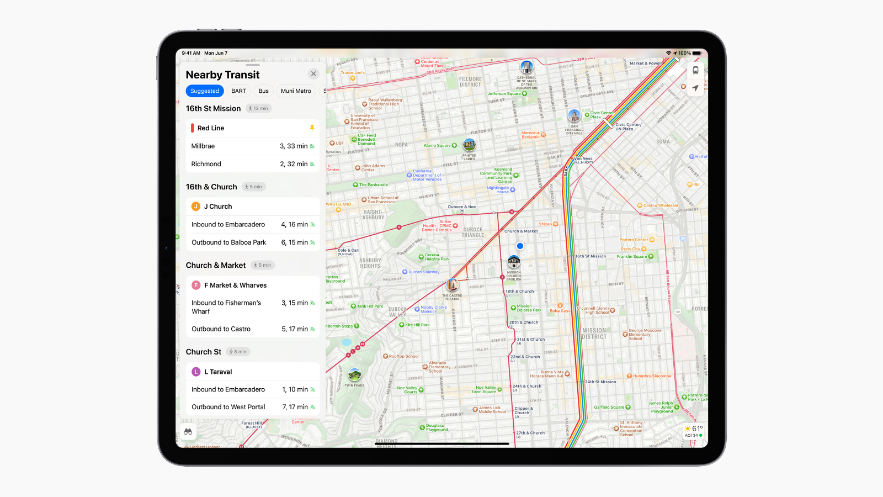
Task: Close the Nearby Transit panel
Action: tap(313, 73)
